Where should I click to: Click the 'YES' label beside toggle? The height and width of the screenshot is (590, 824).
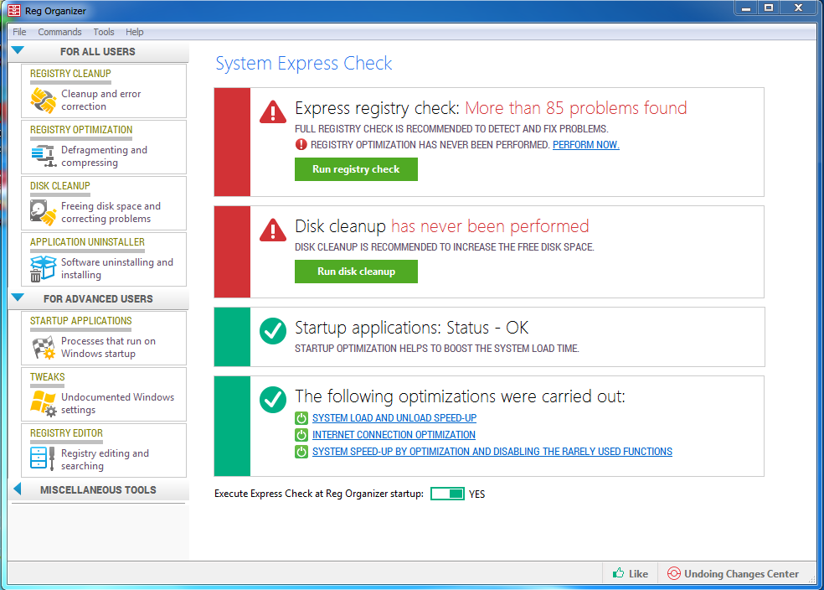(x=477, y=494)
